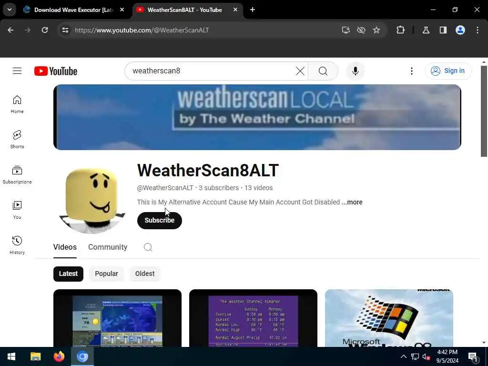
Task: Open the browser side panel
Action: (443, 30)
